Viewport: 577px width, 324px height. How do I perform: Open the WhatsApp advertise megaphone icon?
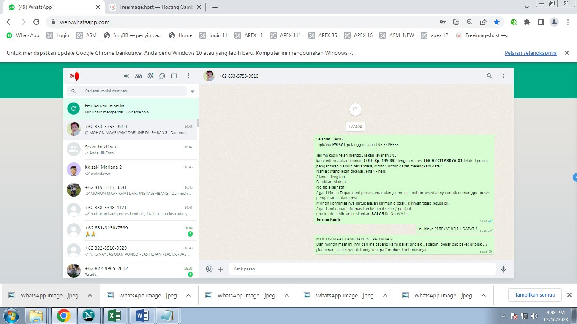[x=126, y=76]
